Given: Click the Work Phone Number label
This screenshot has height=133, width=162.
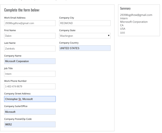Looking at the screenshot, I should pos(15,81).
